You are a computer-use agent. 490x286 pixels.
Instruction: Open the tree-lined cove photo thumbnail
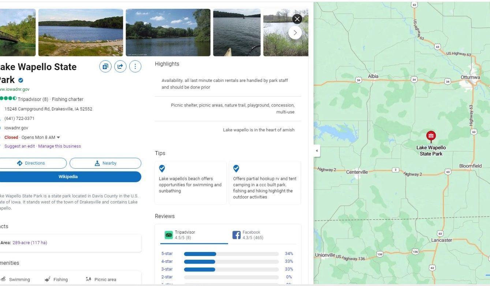coord(168,33)
